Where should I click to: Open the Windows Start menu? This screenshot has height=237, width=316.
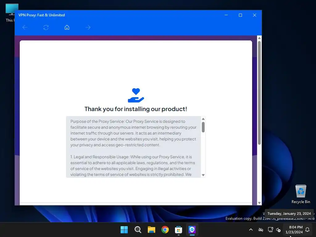tap(124, 230)
